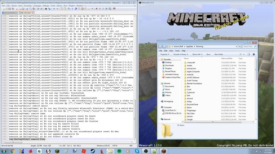
Task: Select the EasyAntiCheat folder
Action: (192, 104)
